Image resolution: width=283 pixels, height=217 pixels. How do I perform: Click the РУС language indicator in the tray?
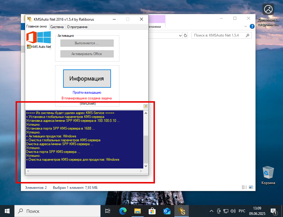tap(242, 211)
